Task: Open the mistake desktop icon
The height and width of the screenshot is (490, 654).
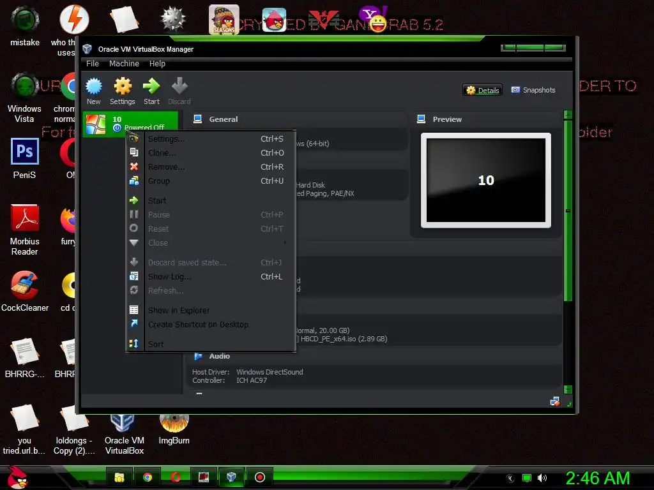Action: click(25, 26)
